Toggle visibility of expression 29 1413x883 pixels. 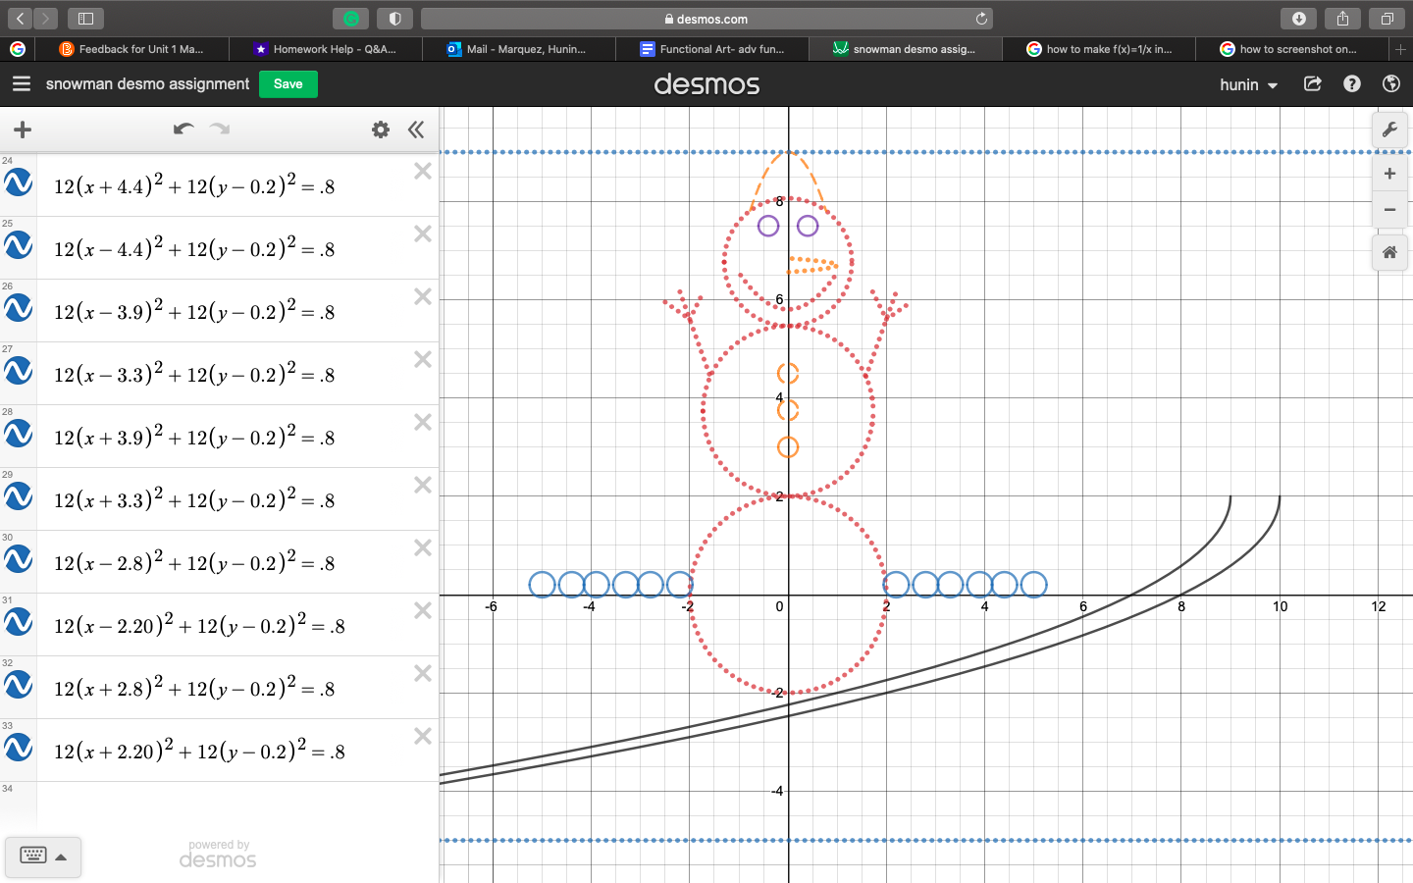[19, 496]
